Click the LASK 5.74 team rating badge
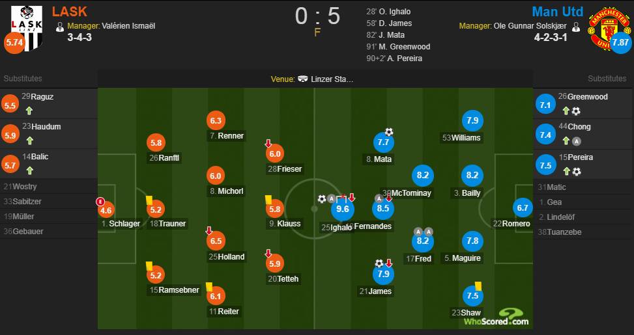 click(x=14, y=44)
